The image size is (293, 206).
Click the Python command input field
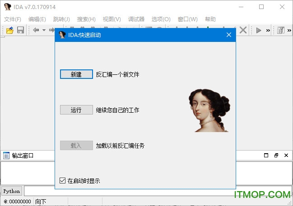(x=158, y=191)
